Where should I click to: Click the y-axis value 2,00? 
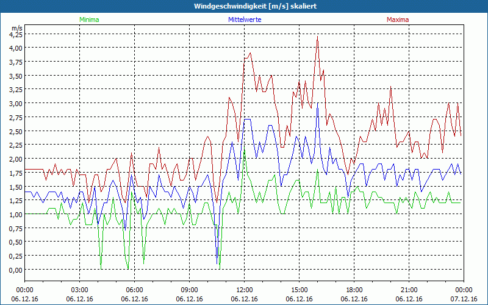[16, 159]
